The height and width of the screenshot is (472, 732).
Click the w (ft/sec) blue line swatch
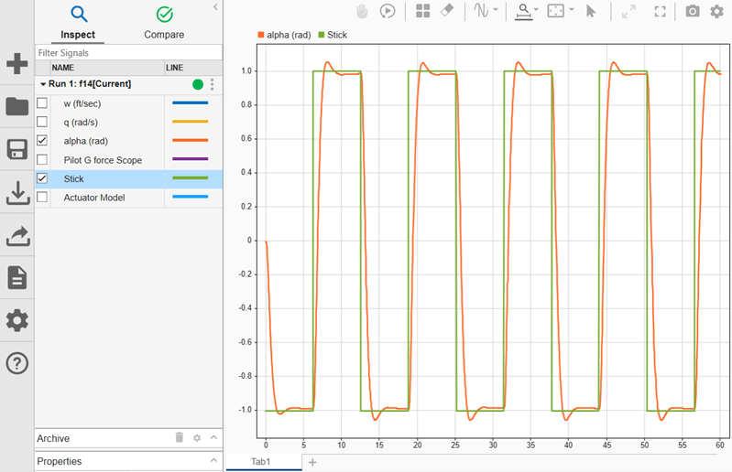click(190, 103)
